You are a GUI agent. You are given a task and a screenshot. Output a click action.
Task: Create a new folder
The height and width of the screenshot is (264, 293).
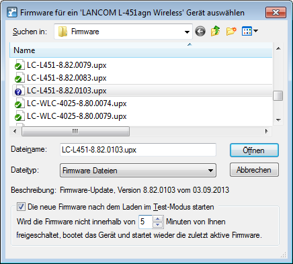(231, 31)
